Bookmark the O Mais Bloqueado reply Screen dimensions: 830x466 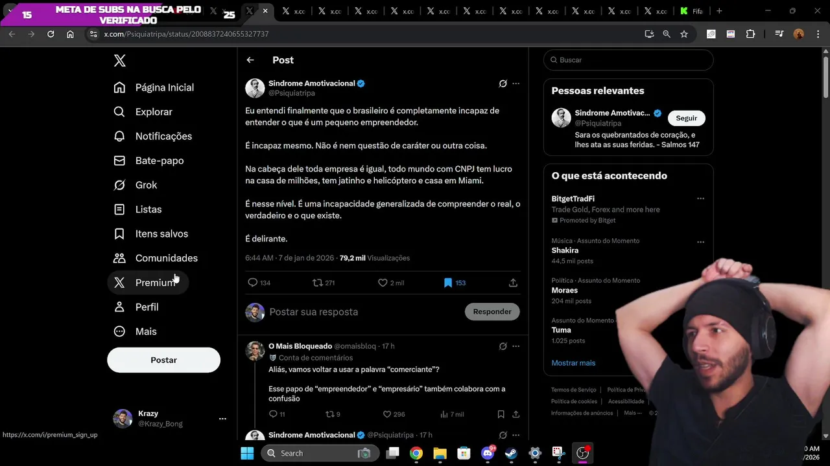point(501,414)
